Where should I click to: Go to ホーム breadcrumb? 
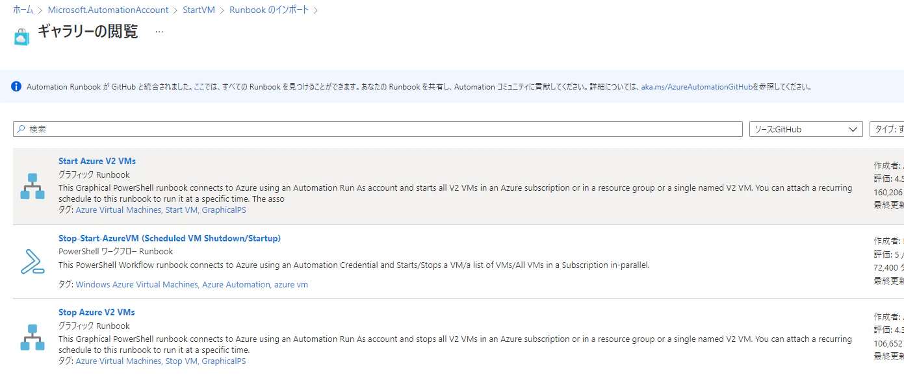coord(23,10)
